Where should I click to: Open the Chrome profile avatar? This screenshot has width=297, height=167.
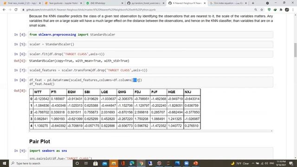tap(287, 10)
